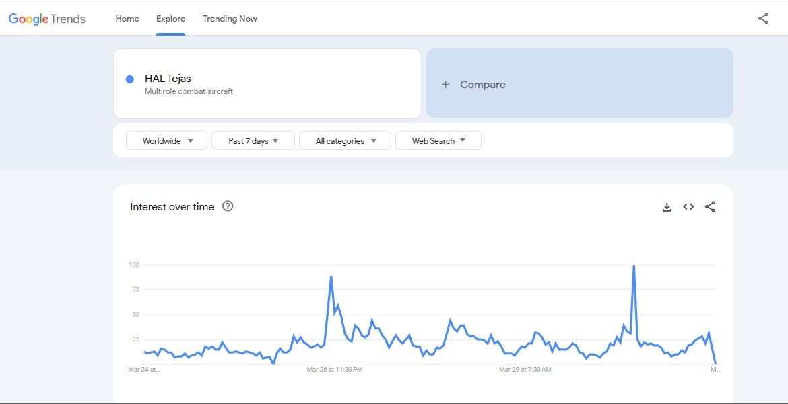Expand the Past 7 days time range
788x404 pixels.
(x=253, y=141)
